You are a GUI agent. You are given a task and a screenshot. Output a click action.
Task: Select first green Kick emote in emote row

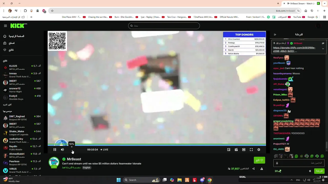click(x=296, y=156)
